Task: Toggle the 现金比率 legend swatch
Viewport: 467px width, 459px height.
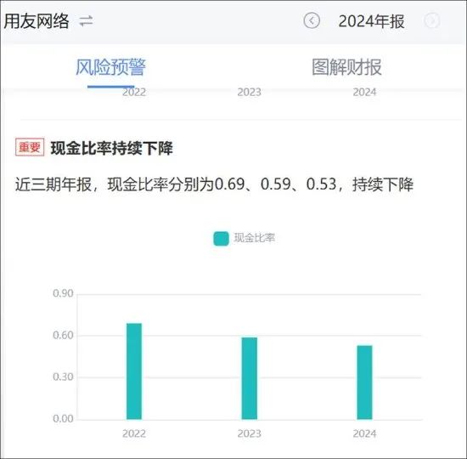Action: pyautogui.click(x=221, y=239)
